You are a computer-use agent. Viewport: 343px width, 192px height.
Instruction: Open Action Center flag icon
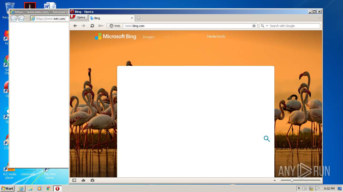click(x=318, y=189)
